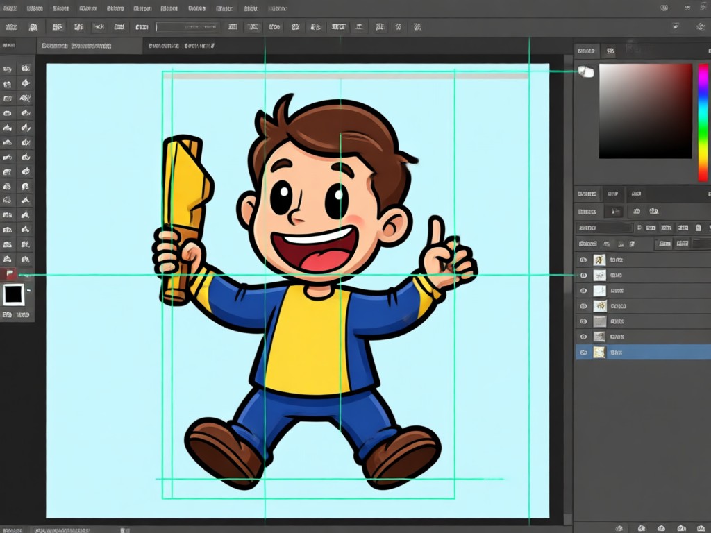Click the red flag icon in the left toolbox
The width and height of the screenshot is (711, 533).
9,273
